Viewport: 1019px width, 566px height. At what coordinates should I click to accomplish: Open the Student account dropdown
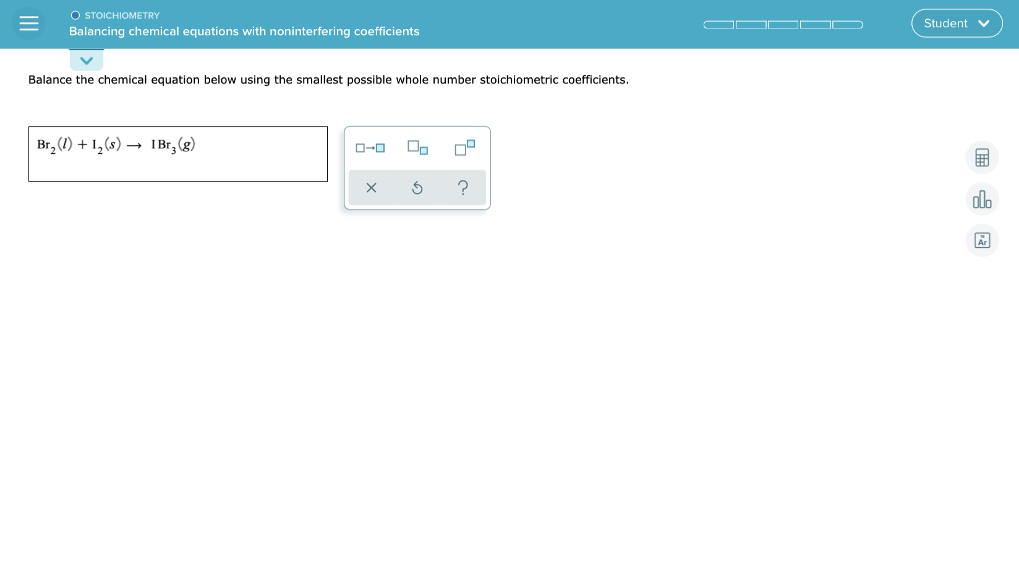point(957,23)
